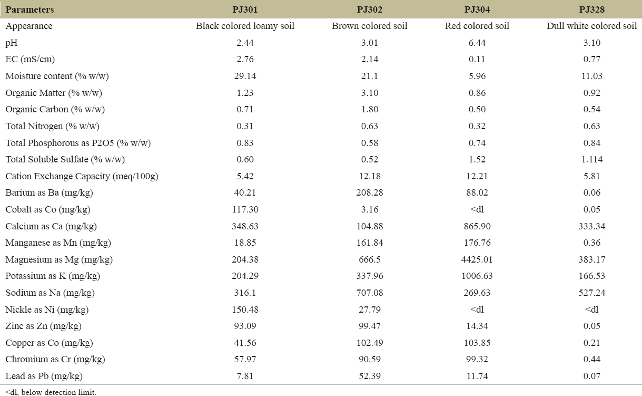Click the moisture content value 29.14

245,76
